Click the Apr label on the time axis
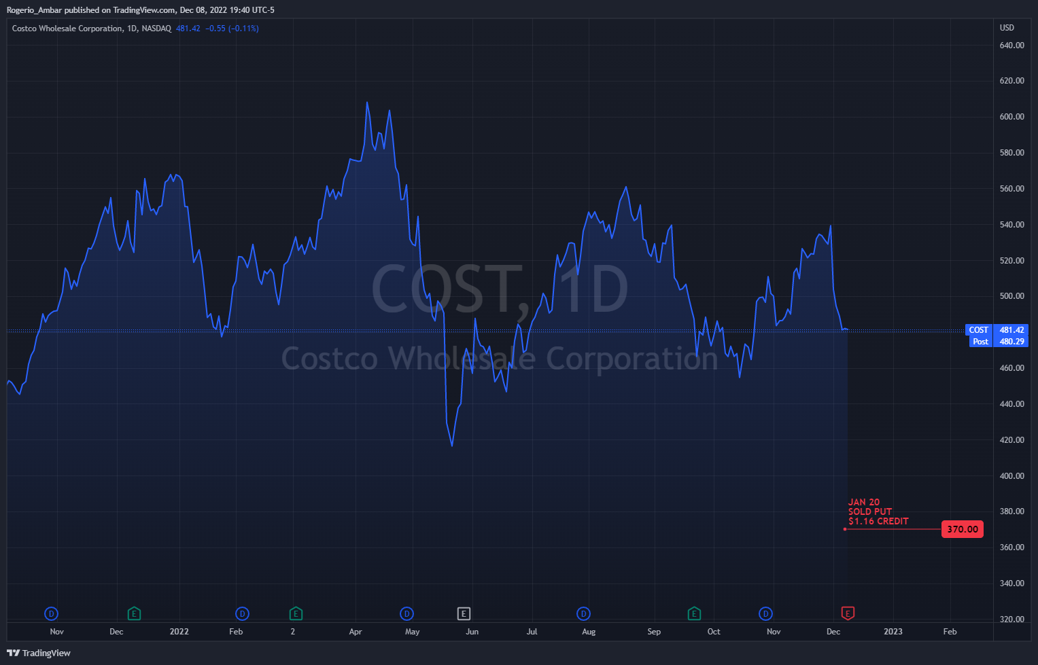The image size is (1038, 665). point(356,632)
